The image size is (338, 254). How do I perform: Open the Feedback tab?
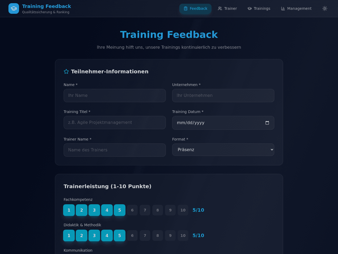[x=195, y=8]
